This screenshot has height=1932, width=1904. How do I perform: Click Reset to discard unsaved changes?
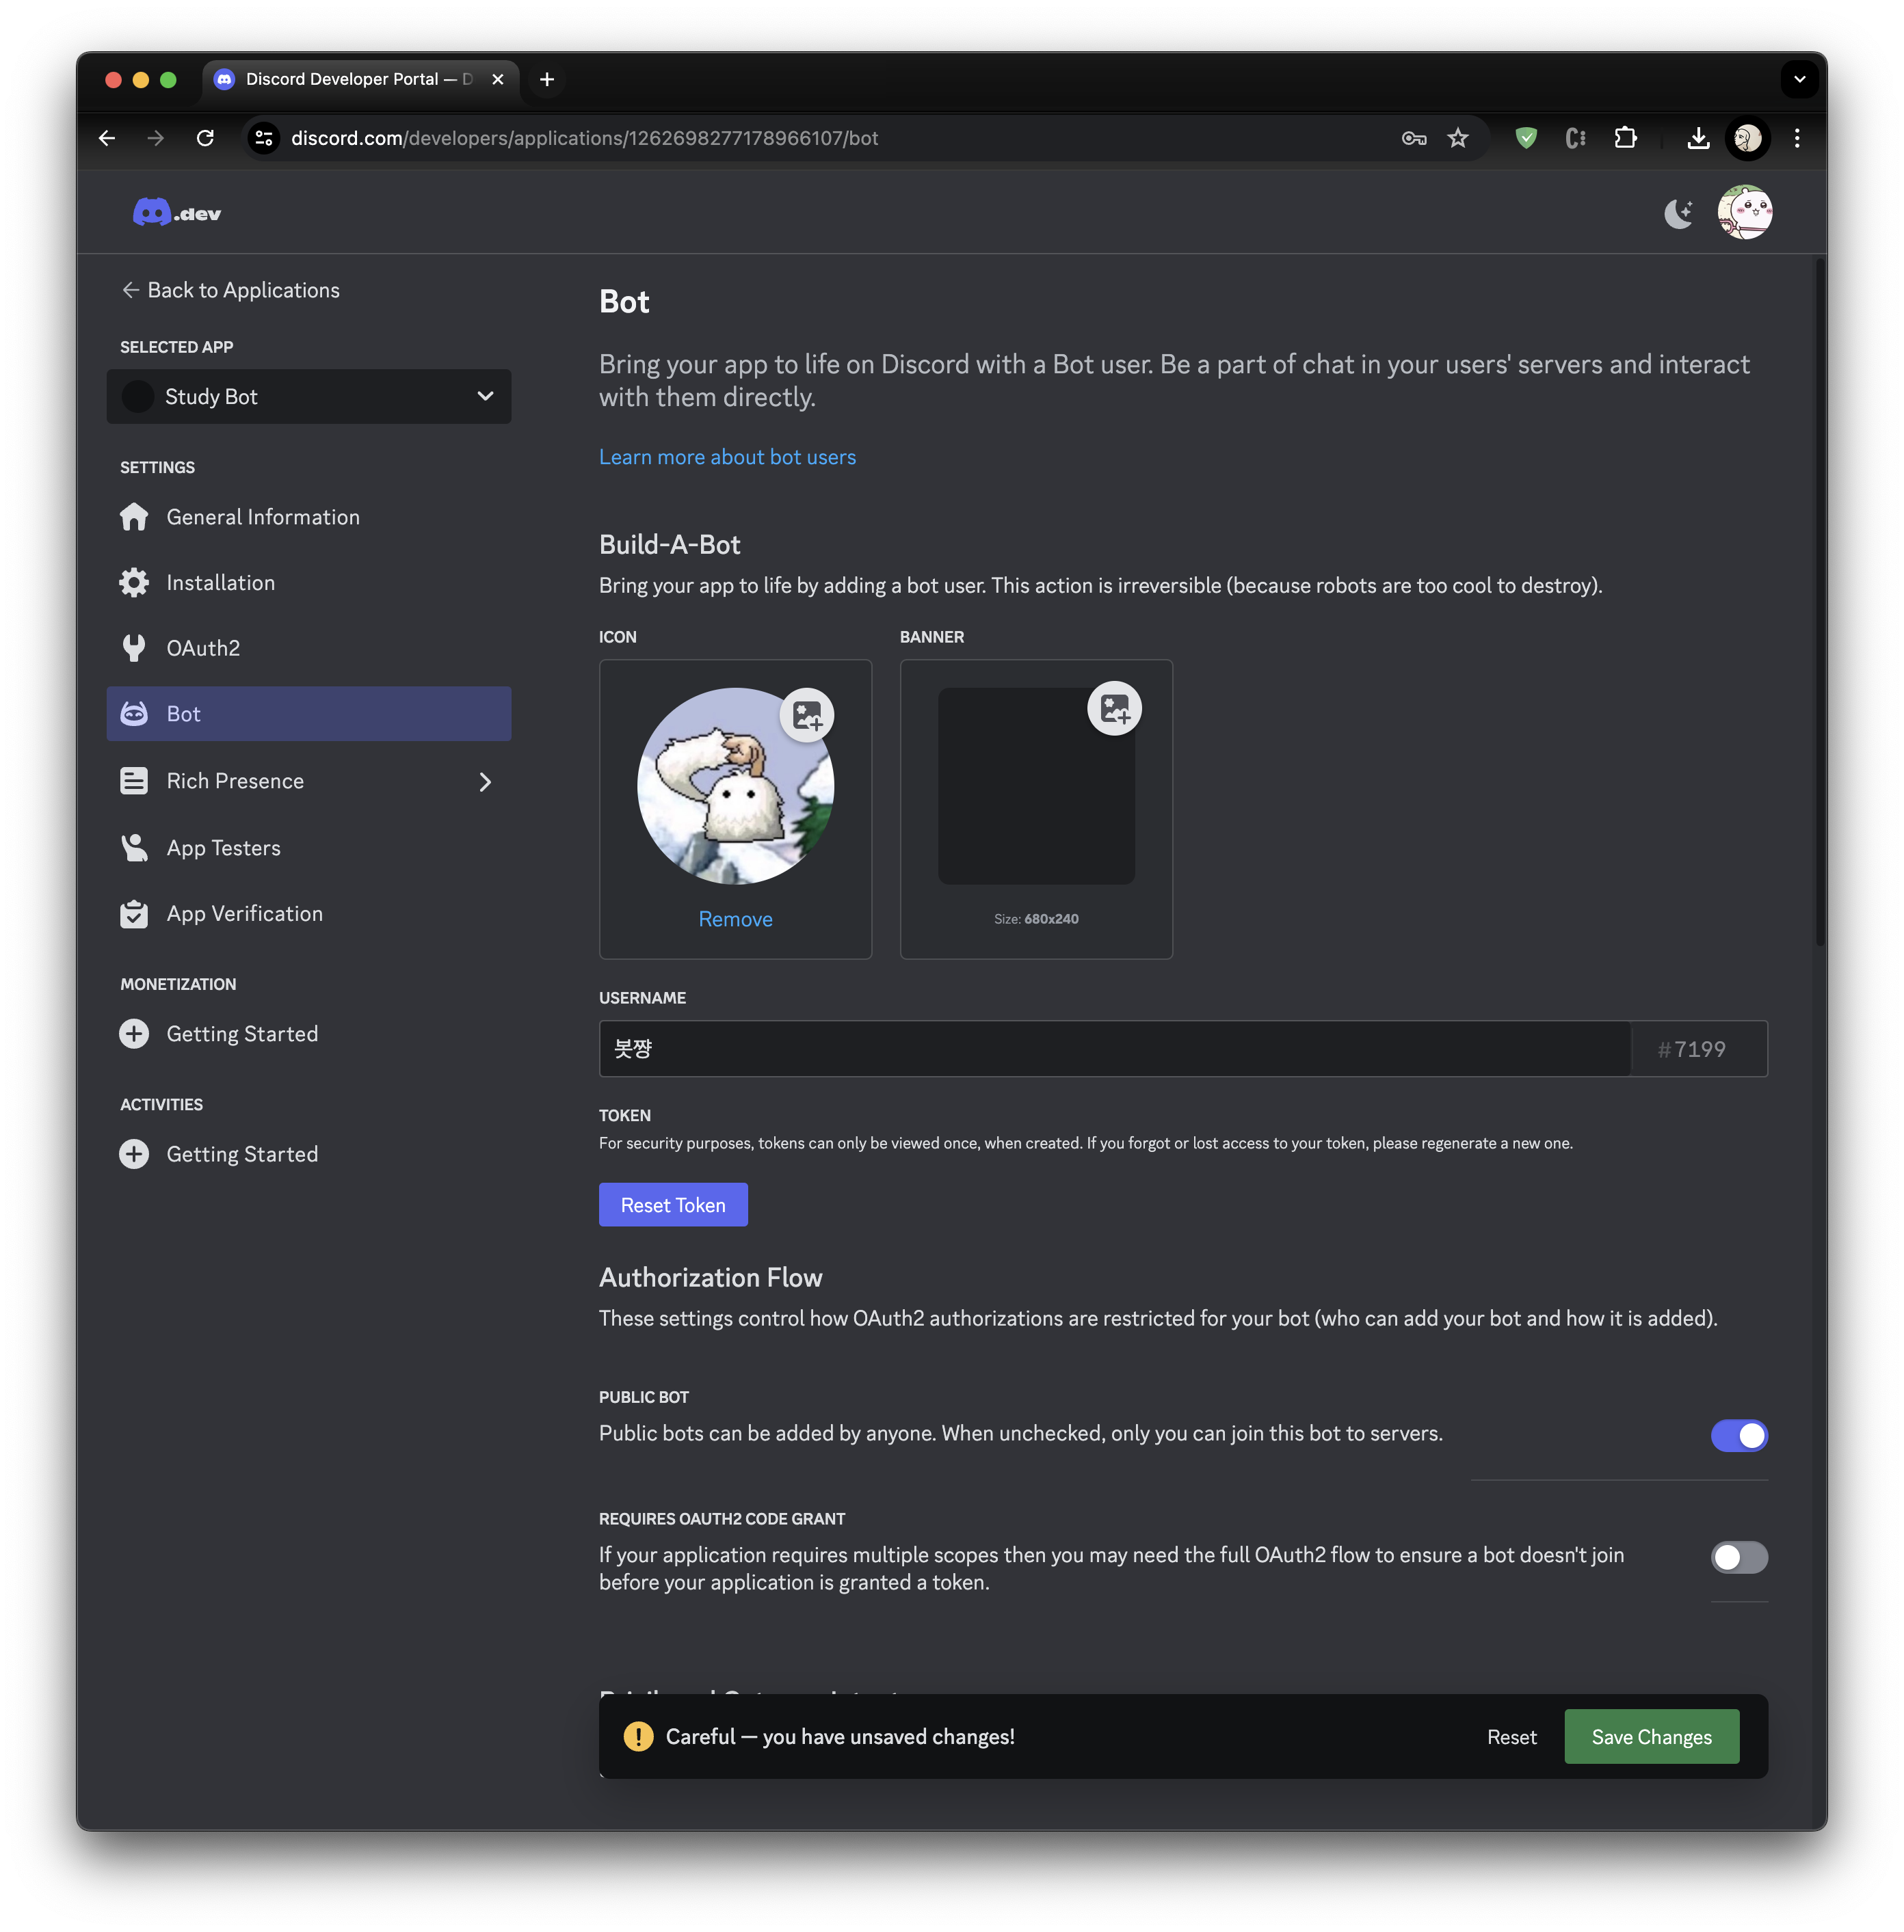click(x=1511, y=1736)
